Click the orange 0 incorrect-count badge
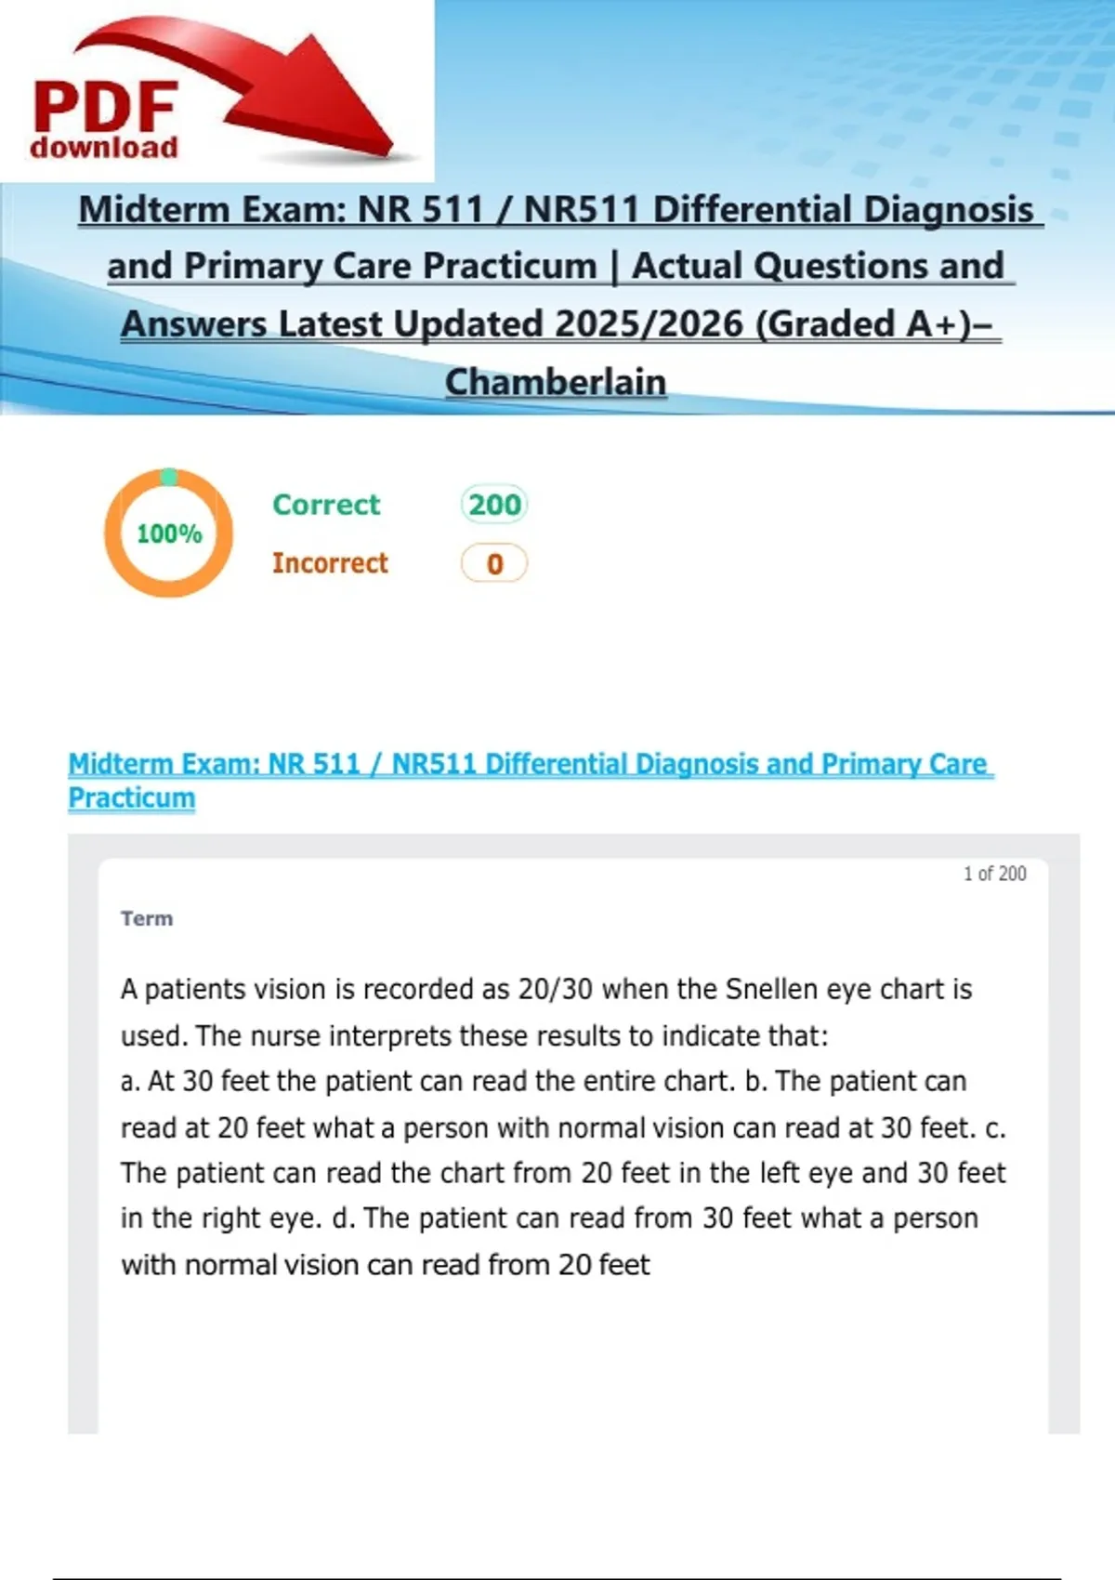1115x1580 pixels. (494, 564)
